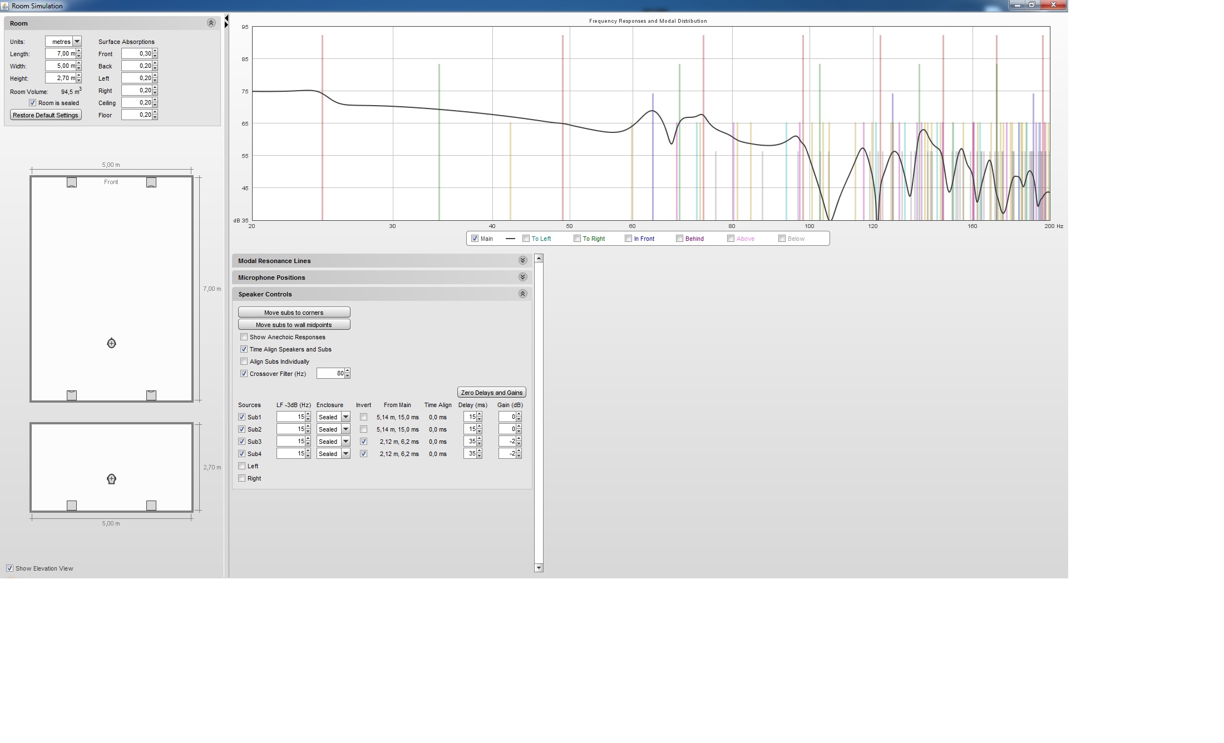
Task: Click the top-left subwoofer icon in room plan
Action: click(x=72, y=182)
